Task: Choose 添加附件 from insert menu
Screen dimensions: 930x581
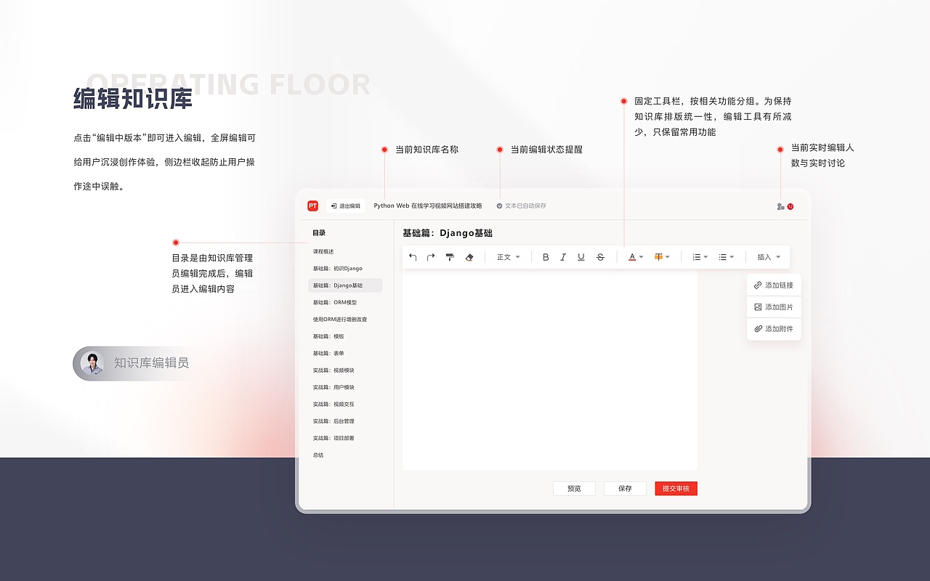Action: [x=774, y=329]
